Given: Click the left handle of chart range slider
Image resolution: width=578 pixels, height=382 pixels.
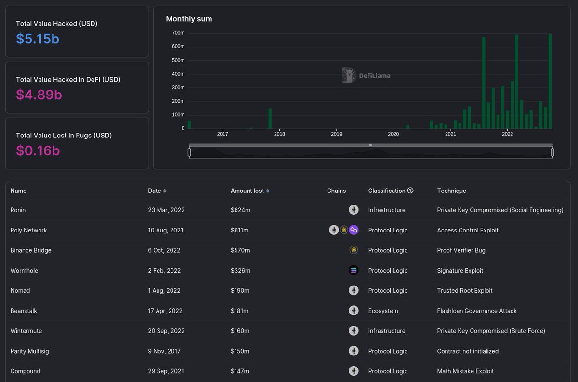Looking at the screenshot, I should 189,152.
